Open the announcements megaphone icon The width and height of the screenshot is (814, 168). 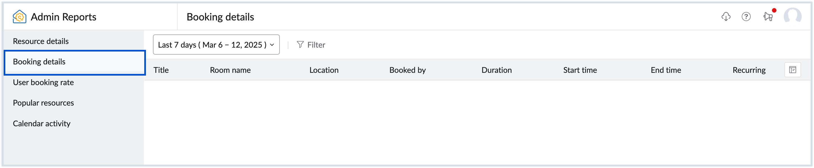coord(768,17)
